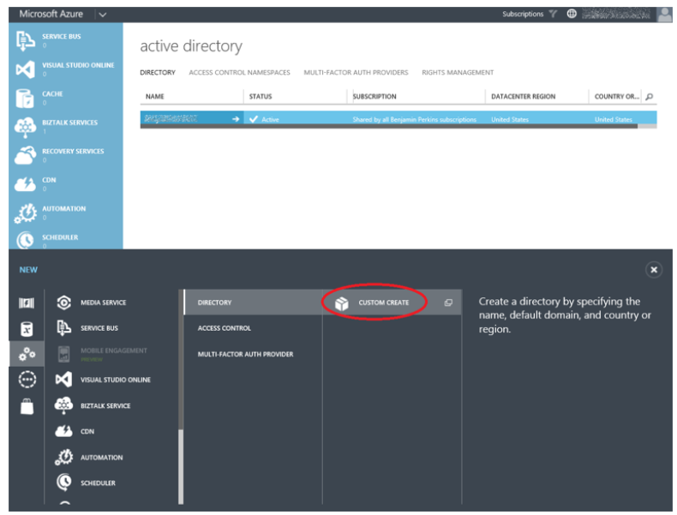Choose Multi-Factor Auth Provider in New menu
Viewport: 677px width, 515px height.
(x=245, y=354)
